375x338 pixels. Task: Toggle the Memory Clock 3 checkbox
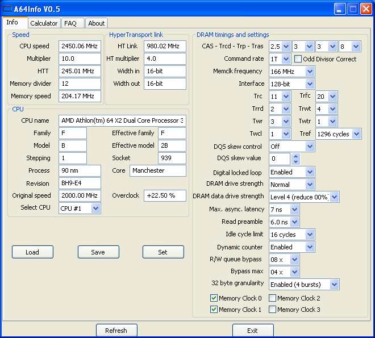tap(273, 310)
